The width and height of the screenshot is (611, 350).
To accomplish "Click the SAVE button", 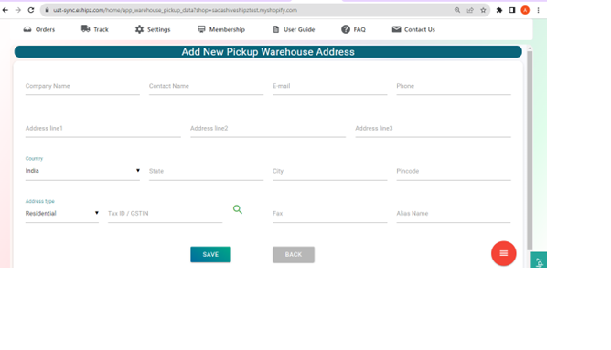I will [x=210, y=255].
